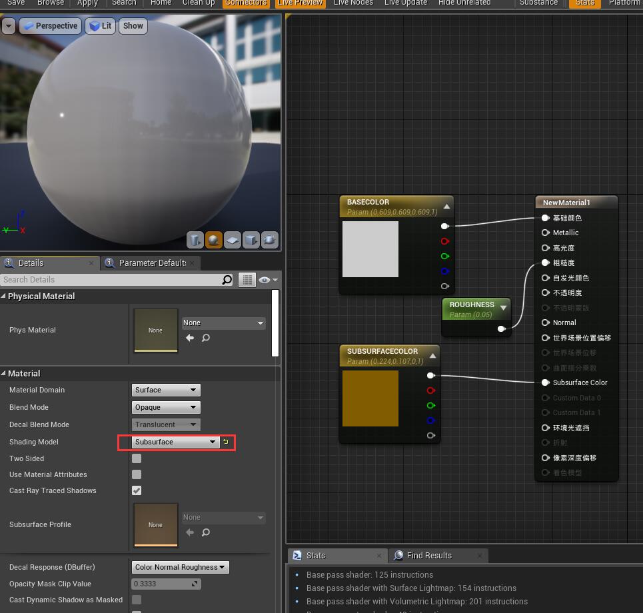The width and height of the screenshot is (643, 613).
Task: Collapse the Physical Material section
Action: (5, 296)
